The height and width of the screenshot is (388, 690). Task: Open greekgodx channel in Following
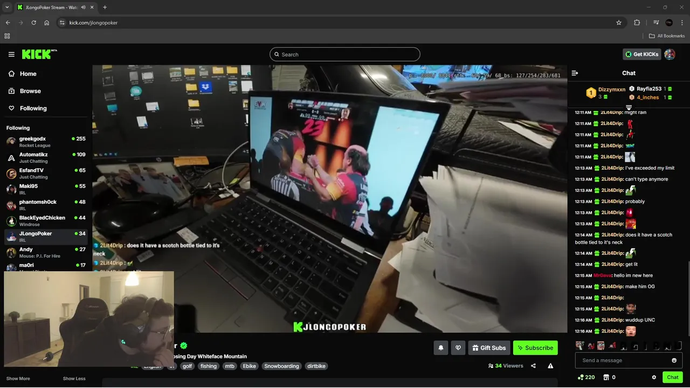tap(46, 142)
